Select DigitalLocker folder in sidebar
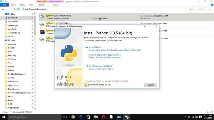The width and height of the screenshot is (214, 120). pyautogui.click(x=14, y=89)
